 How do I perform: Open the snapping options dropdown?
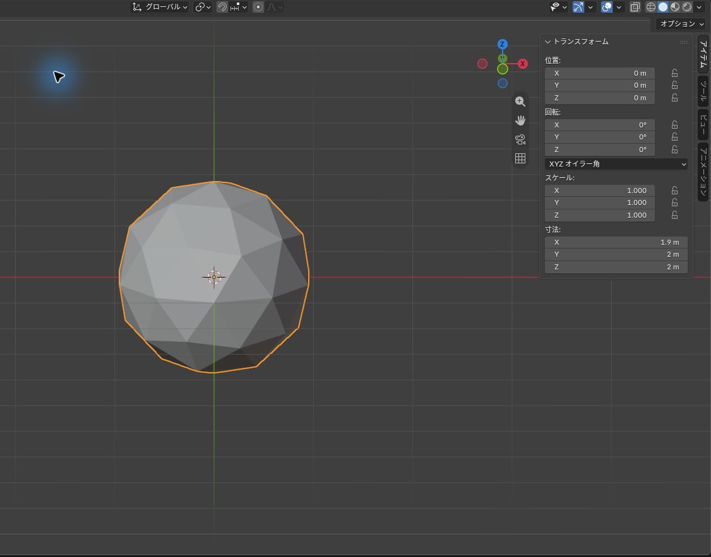[x=239, y=7]
